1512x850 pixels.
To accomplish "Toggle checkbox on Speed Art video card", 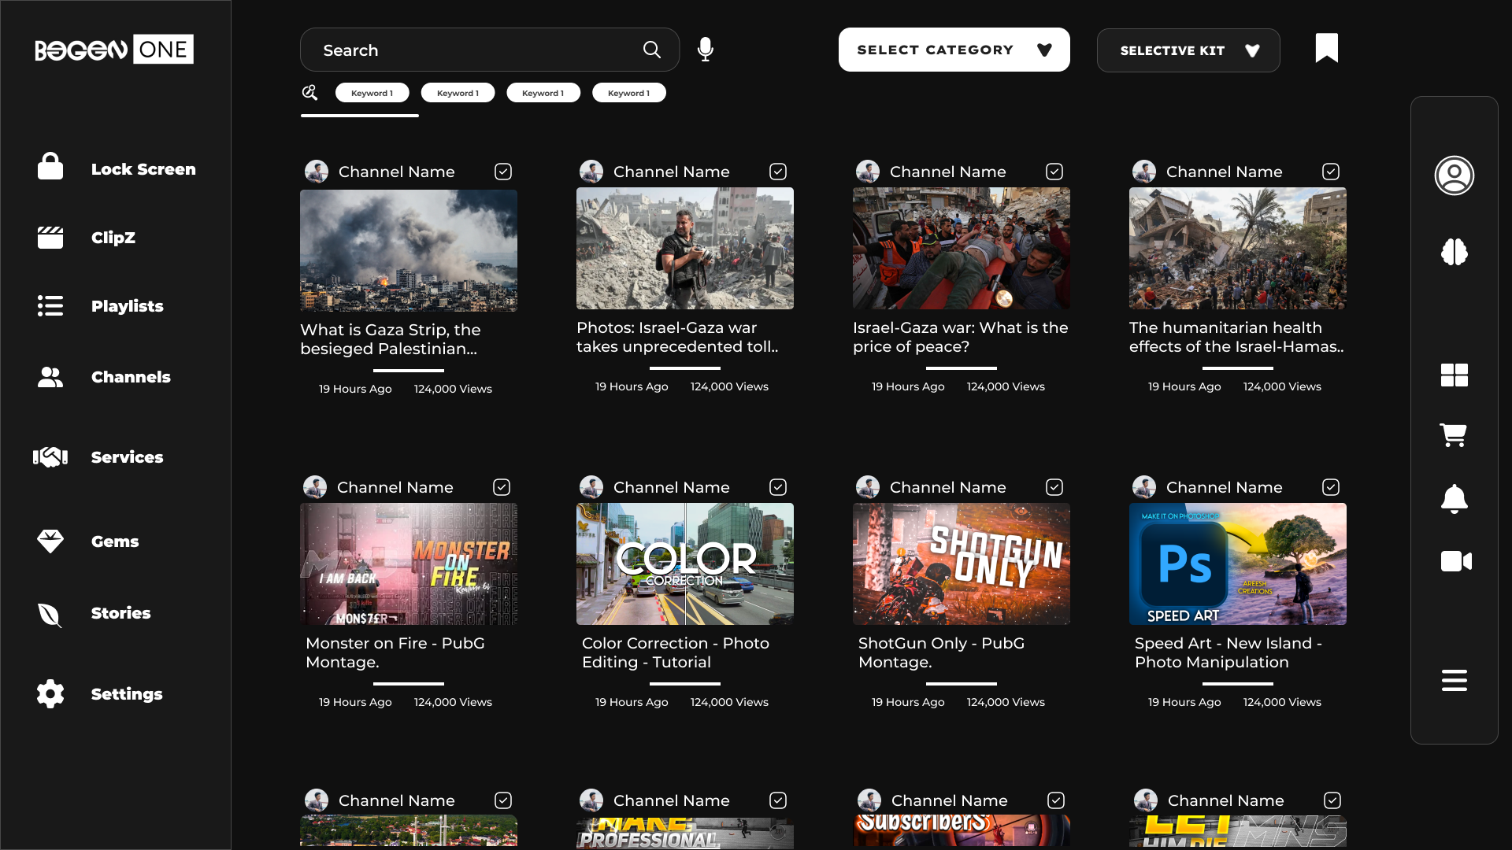I will (x=1331, y=487).
